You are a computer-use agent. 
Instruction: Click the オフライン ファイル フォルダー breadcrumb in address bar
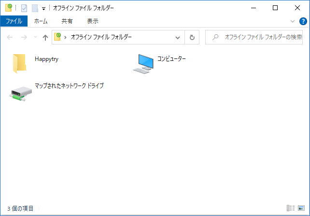tap(101, 37)
